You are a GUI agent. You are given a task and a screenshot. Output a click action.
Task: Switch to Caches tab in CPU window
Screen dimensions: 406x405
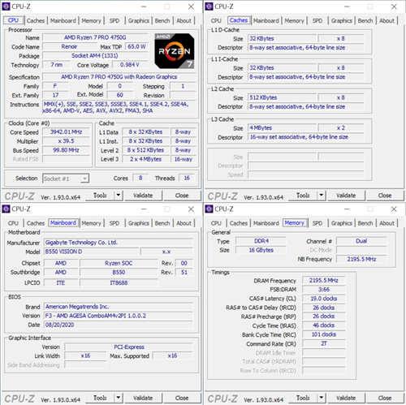tap(36, 21)
